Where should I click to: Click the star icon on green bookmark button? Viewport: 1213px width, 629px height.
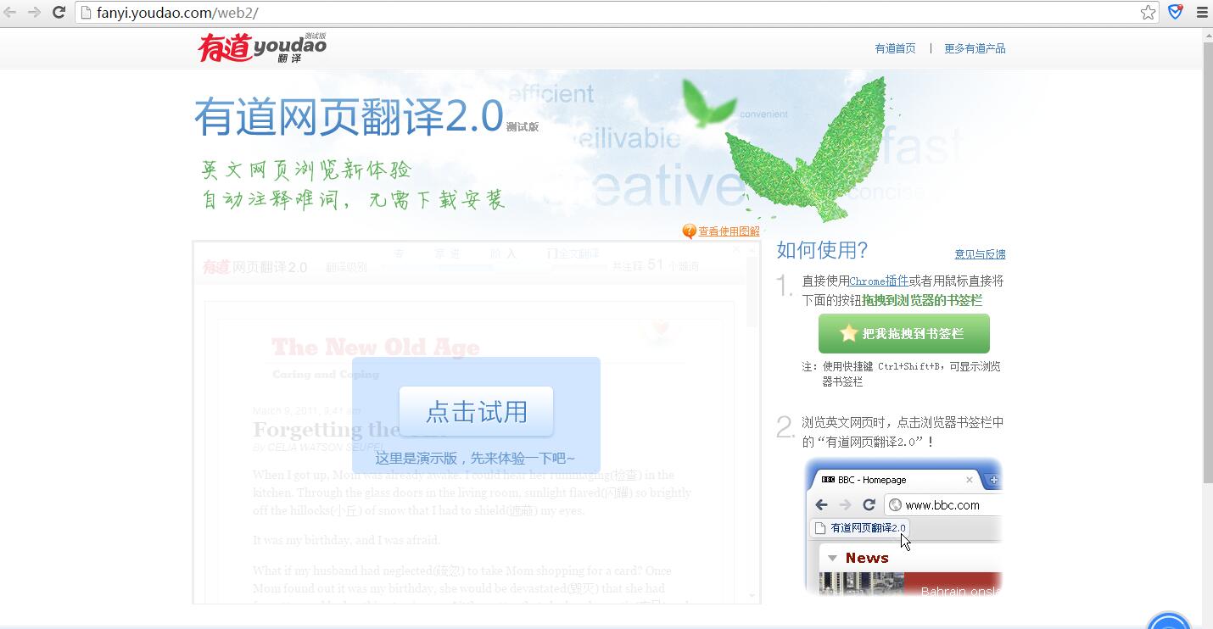[848, 333]
